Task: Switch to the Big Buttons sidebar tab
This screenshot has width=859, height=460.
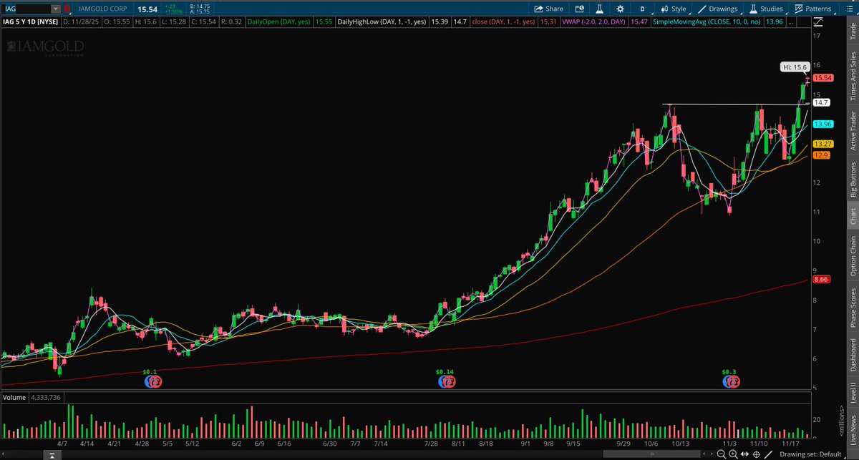Action: pyautogui.click(x=852, y=179)
